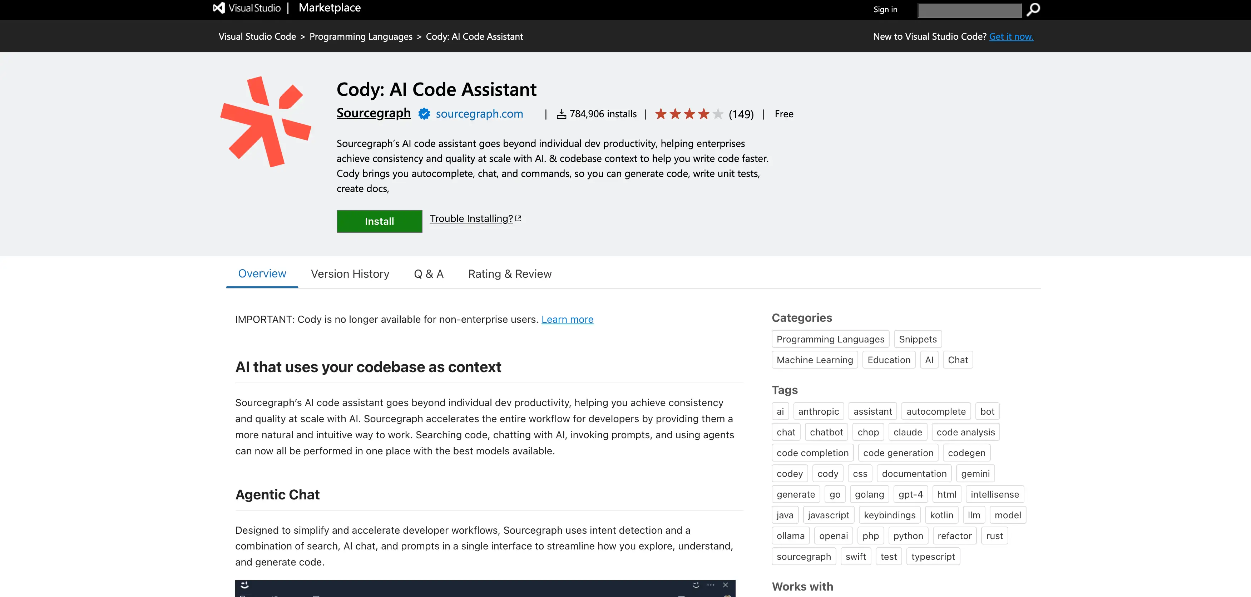Click the Cody extension logo

[x=266, y=122]
